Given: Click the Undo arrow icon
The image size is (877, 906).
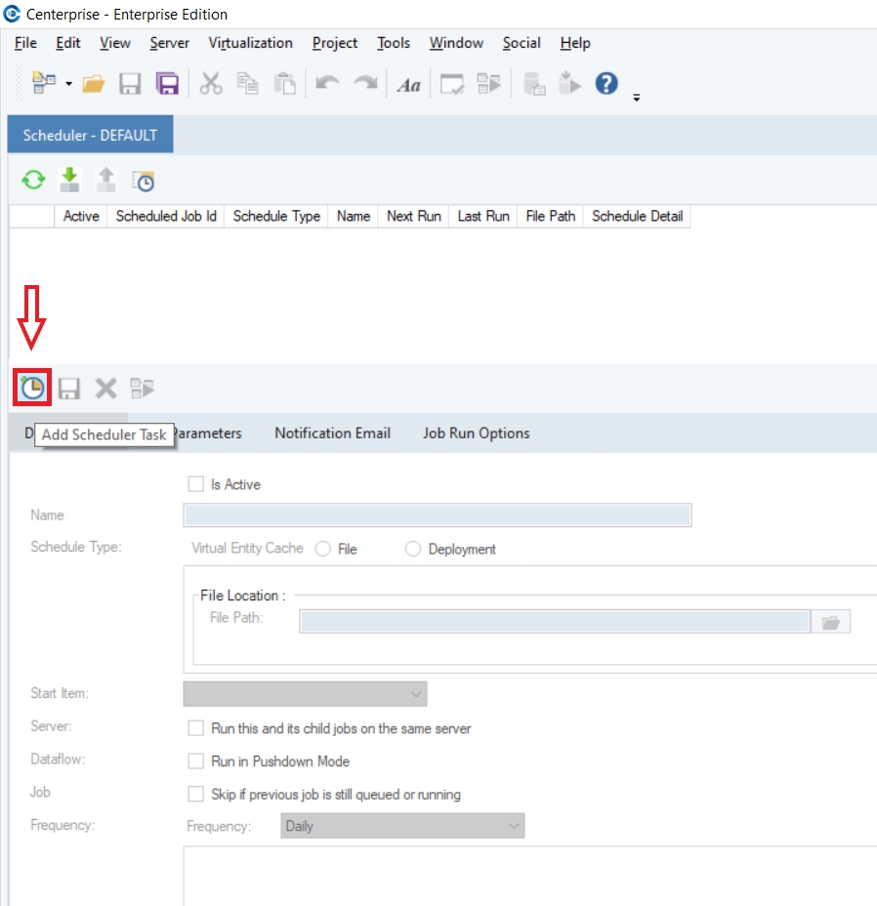Looking at the screenshot, I should pyautogui.click(x=327, y=85).
